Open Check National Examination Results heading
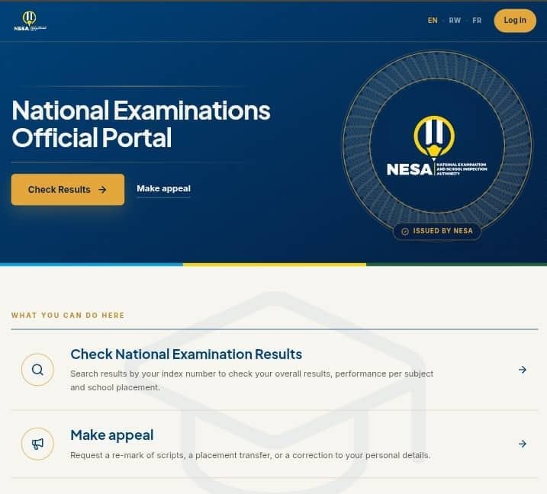Viewport: 547px width, 494px height. click(186, 354)
